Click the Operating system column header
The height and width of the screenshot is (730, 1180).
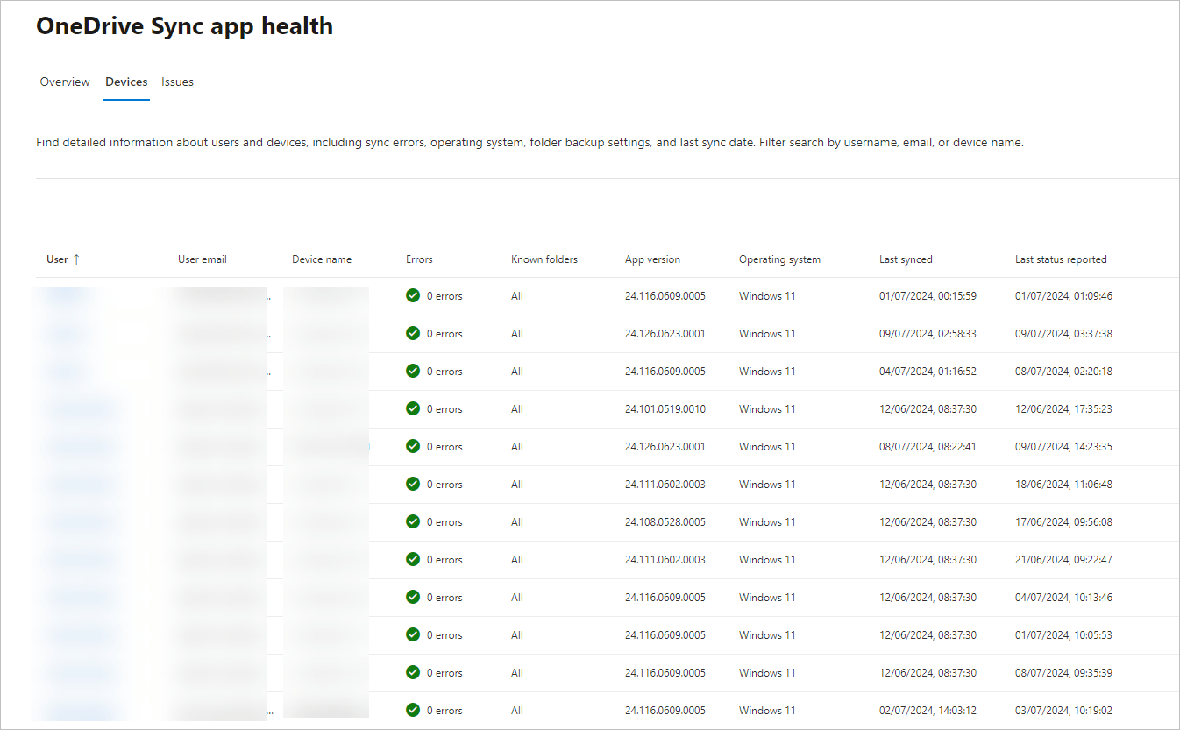pyautogui.click(x=779, y=259)
